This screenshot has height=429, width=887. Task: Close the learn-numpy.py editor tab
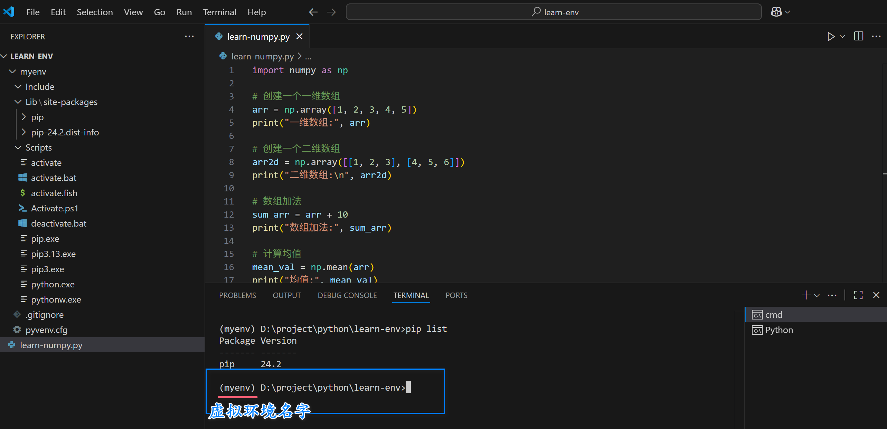(300, 36)
